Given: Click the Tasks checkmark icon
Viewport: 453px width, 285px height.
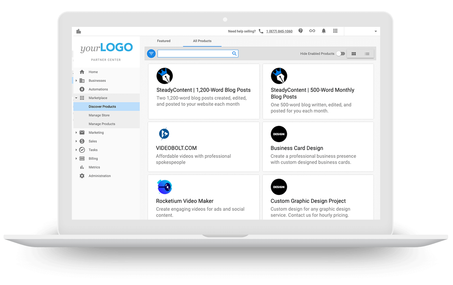Looking at the screenshot, I should pyautogui.click(x=82, y=150).
